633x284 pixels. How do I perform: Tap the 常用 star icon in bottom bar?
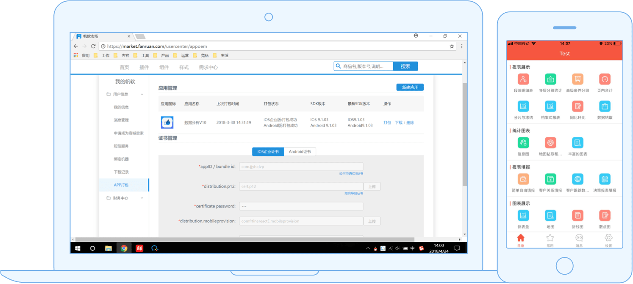point(550,238)
